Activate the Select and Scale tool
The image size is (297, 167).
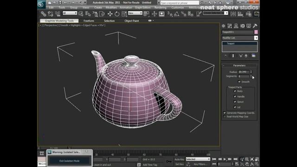pyautogui.click(x=124, y=14)
